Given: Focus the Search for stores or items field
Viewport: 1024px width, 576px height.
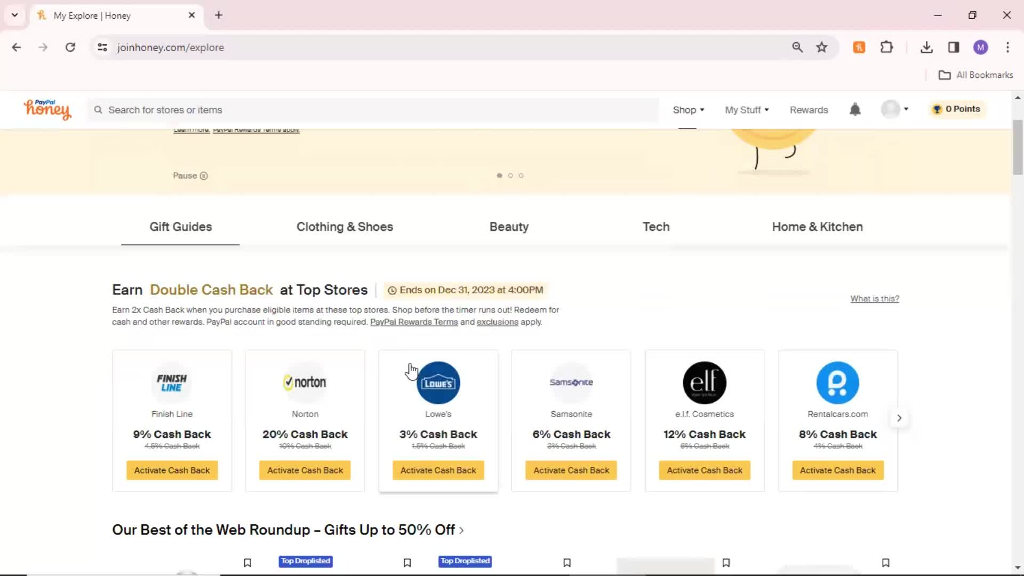Looking at the screenshot, I should pyautogui.click(x=373, y=110).
